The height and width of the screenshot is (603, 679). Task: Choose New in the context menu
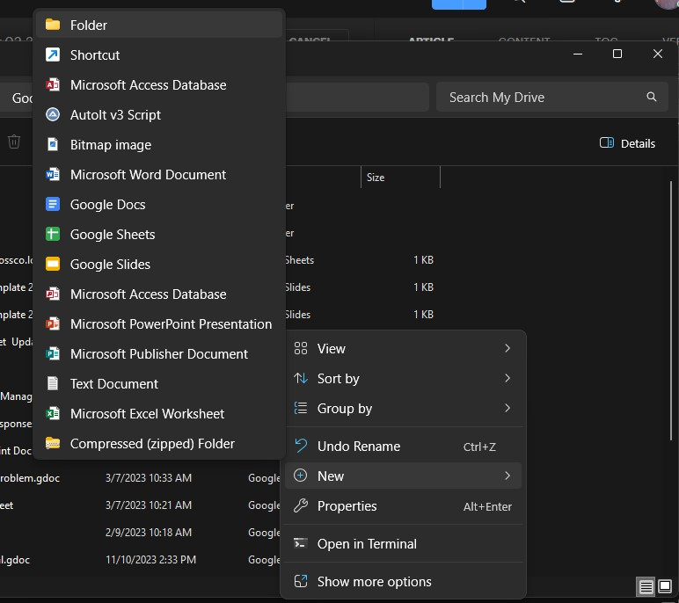tap(403, 476)
